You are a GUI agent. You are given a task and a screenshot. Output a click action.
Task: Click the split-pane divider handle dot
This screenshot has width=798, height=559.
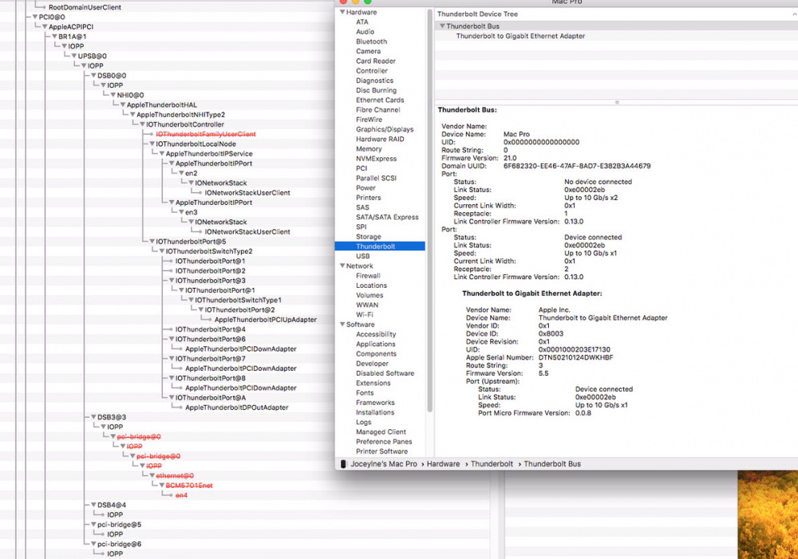617,102
